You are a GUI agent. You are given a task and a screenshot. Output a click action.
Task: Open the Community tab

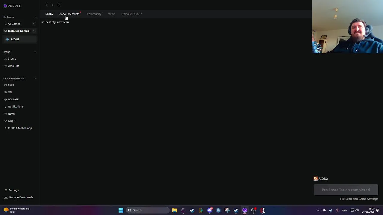[94, 14]
